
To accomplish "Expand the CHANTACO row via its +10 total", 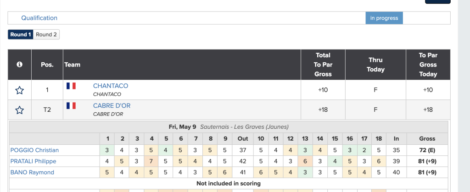I will click(x=323, y=90).
